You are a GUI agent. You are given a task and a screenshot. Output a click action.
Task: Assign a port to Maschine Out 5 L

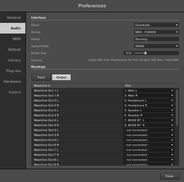coord(149,130)
